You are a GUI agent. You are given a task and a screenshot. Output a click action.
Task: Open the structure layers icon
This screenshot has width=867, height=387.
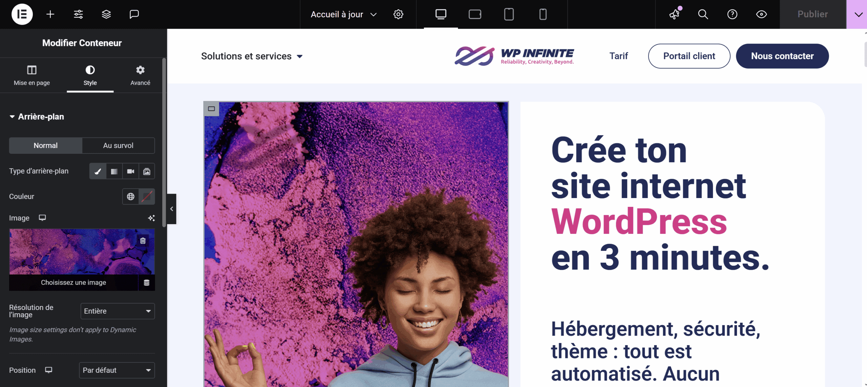[106, 14]
